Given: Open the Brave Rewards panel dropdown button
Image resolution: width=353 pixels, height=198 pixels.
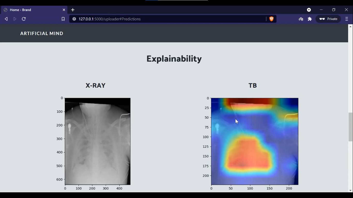Looking at the screenshot, I should [309, 10].
